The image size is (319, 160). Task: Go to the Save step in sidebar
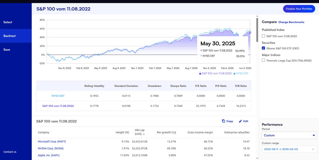pos(7,49)
